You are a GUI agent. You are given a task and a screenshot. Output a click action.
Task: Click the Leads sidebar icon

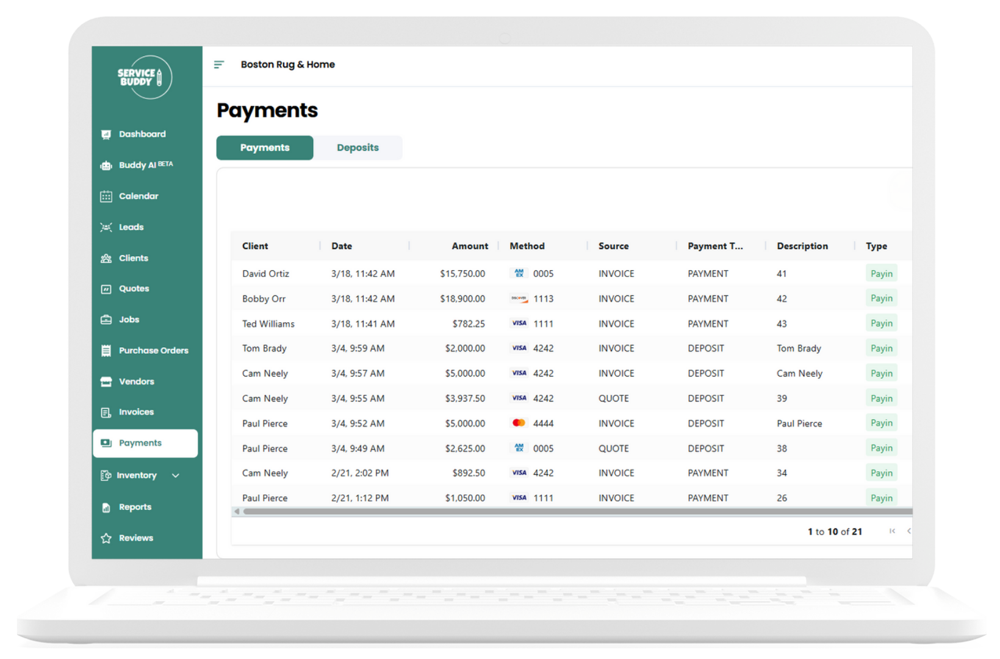(x=106, y=227)
